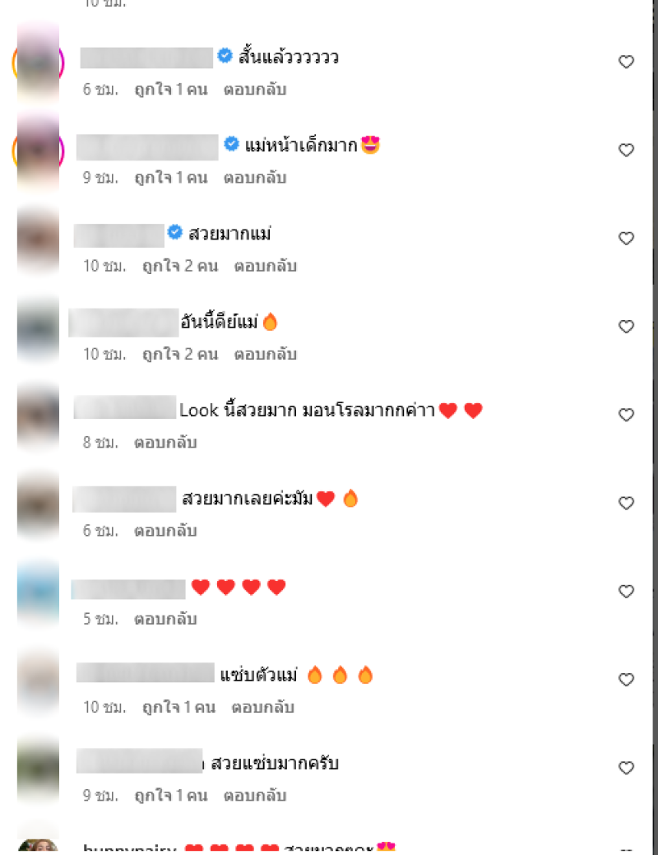Reply to the "แม่หน้าเด็กมาก" comment
Viewport: 658px width, 855px height.
click(255, 178)
